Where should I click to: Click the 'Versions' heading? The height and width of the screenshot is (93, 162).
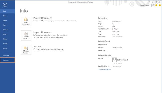37,46
